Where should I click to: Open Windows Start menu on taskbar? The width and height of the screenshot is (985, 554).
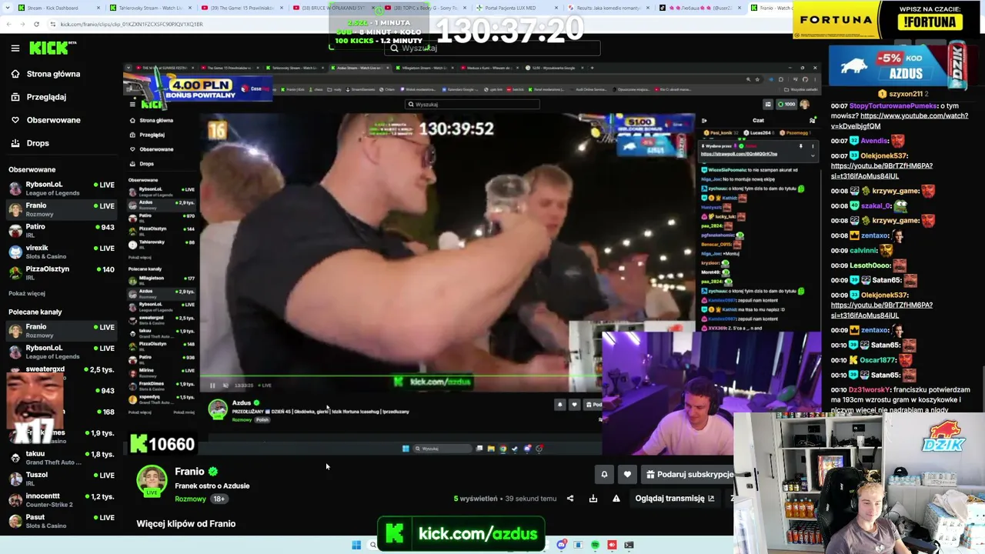[x=356, y=546]
